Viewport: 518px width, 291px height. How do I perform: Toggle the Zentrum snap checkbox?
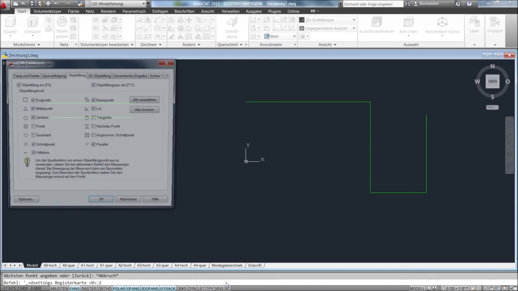tap(33, 118)
